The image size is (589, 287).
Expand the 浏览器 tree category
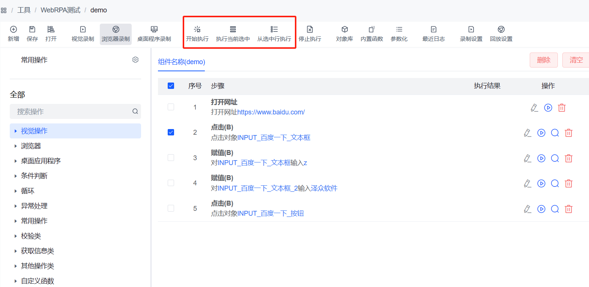tap(31, 146)
